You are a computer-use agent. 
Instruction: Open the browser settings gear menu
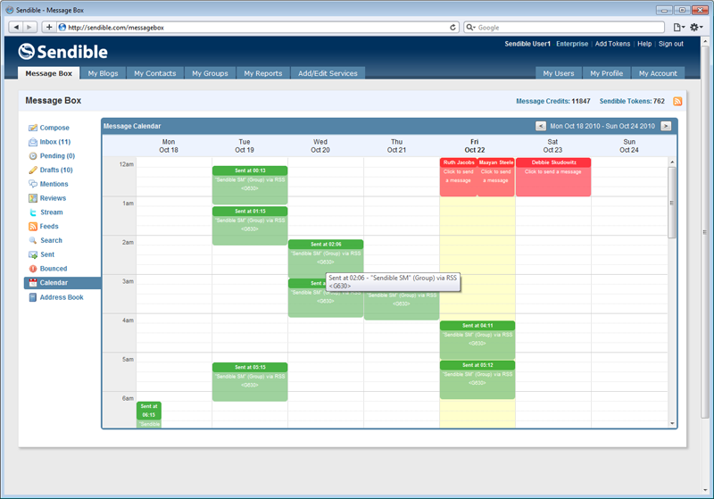click(x=696, y=28)
